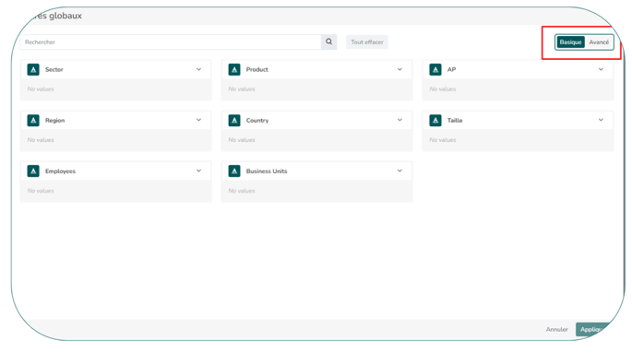Screen dimensions: 632x364
Task: Click the AP filter type icon
Action: click(x=435, y=70)
